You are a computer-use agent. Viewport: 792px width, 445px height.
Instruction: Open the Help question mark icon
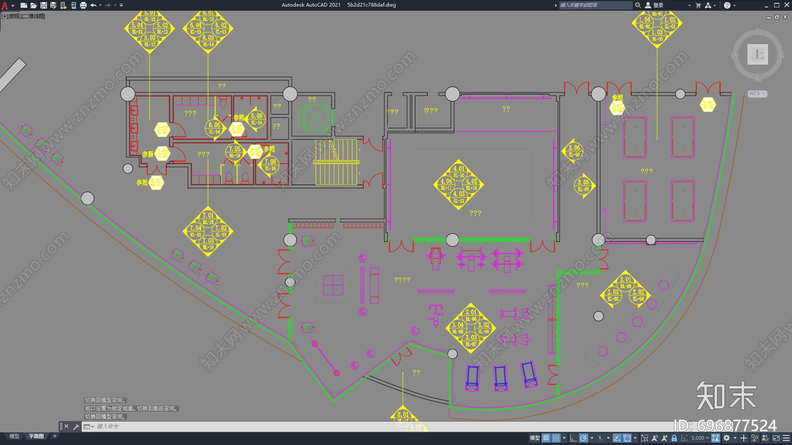pyautogui.click(x=727, y=5)
